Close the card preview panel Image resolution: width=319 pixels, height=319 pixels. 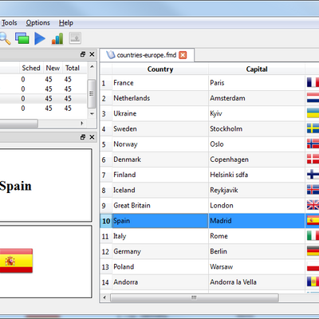pyautogui.click(x=92, y=137)
